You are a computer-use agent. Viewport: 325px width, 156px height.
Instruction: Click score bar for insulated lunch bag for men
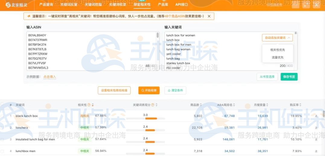[145, 142]
